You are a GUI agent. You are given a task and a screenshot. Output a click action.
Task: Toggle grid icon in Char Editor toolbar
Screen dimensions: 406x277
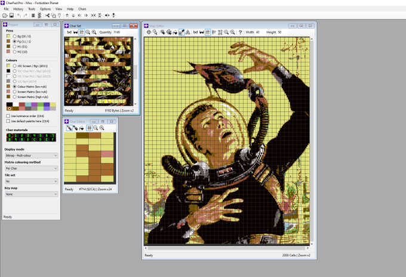pos(90,128)
